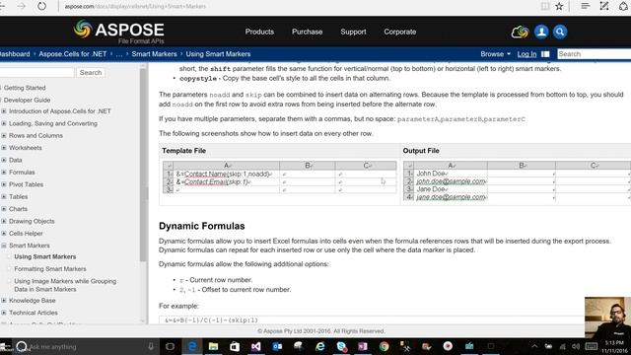Open the Store from the taskbar
The height and width of the screenshot is (355, 631).
tap(235, 346)
